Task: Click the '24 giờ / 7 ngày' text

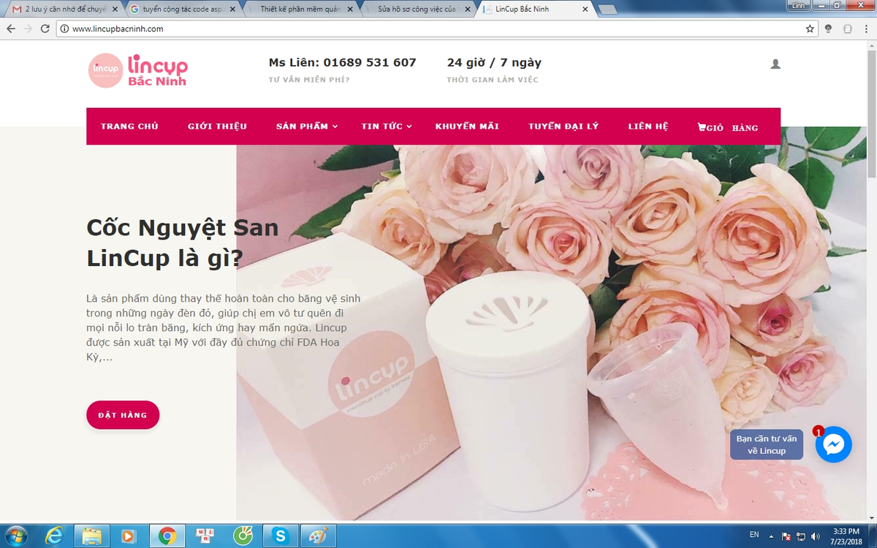Action: (494, 63)
